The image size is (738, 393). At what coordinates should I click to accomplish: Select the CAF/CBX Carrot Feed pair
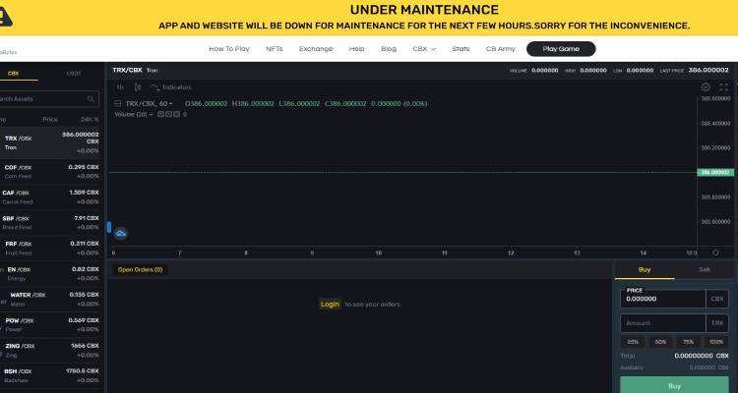click(51, 196)
